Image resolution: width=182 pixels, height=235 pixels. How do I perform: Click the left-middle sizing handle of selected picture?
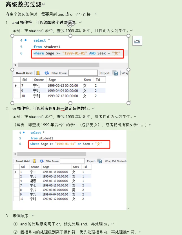pyautogui.click(x=12, y=70)
